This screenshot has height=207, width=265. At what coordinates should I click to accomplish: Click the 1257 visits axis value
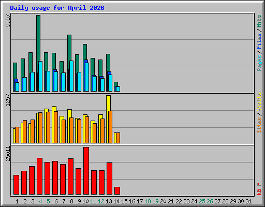[x=8, y=100]
